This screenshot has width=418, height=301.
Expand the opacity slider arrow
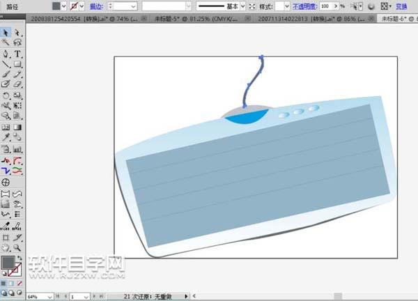[336, 6]
